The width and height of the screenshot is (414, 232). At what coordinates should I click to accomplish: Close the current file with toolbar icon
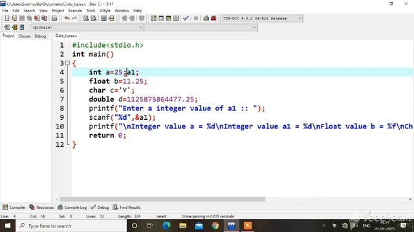click(37, 18)
